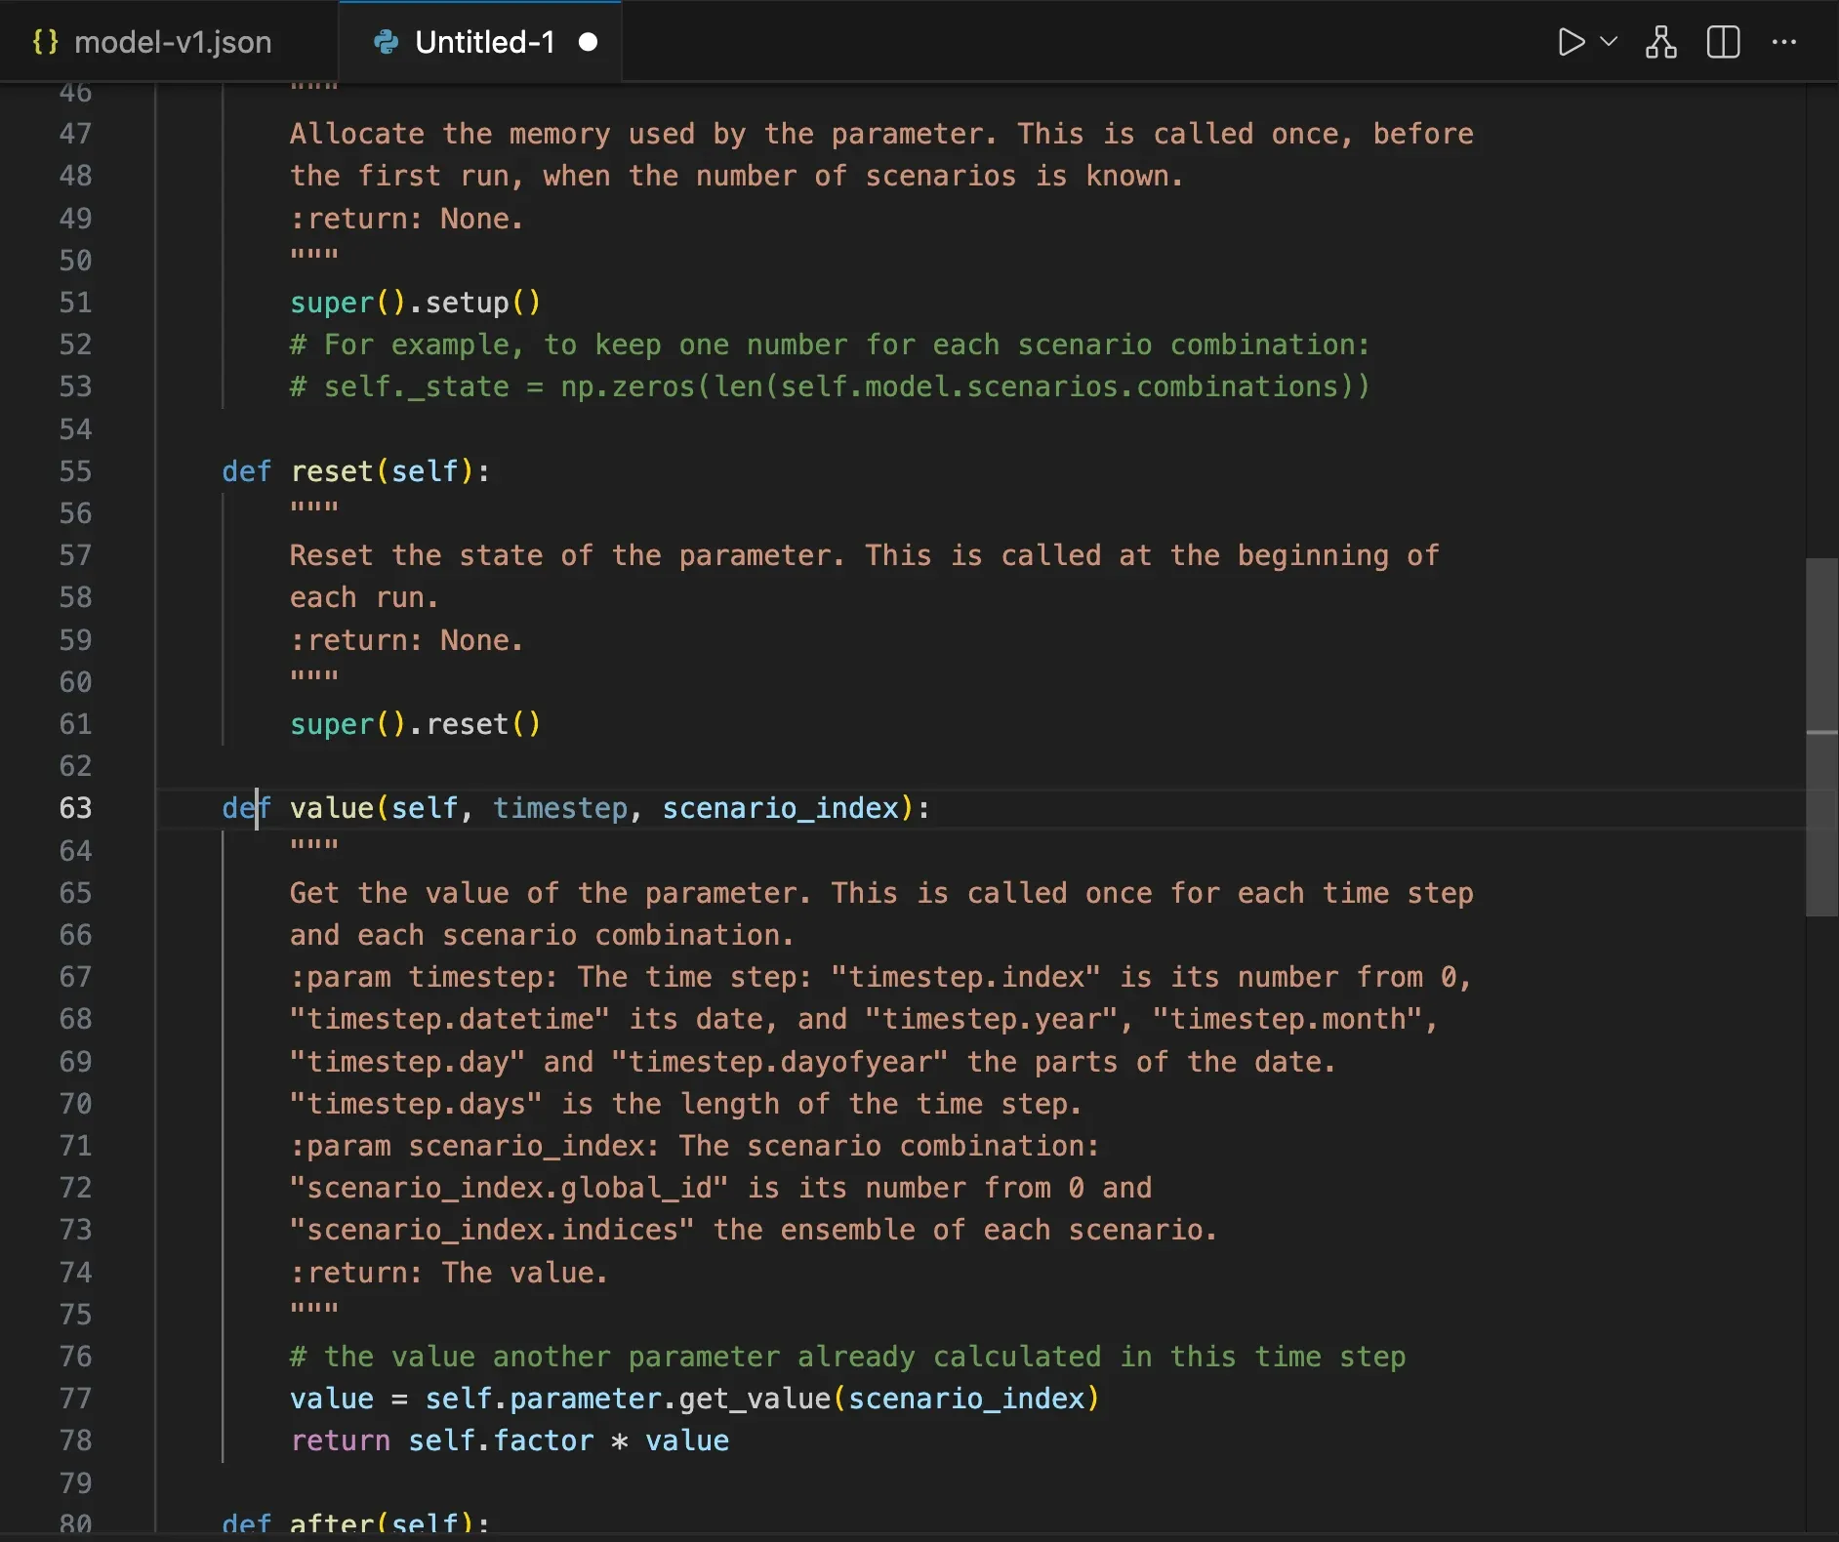Click 'get_value' method call on line 77
The width and height of the screenshot is (1839, 1542).
tap(755, 1399)
